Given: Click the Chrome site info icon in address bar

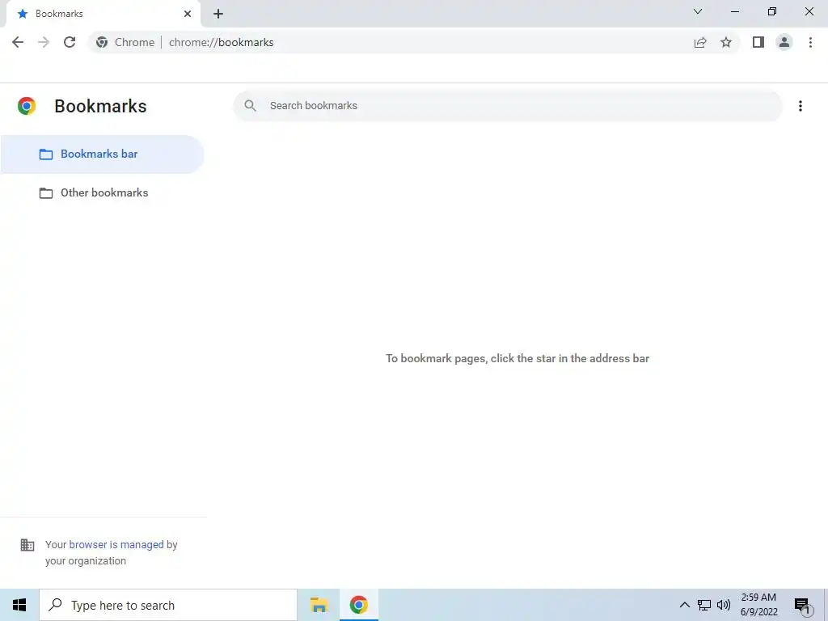Looking at the screenshot, I should point(102,42).
